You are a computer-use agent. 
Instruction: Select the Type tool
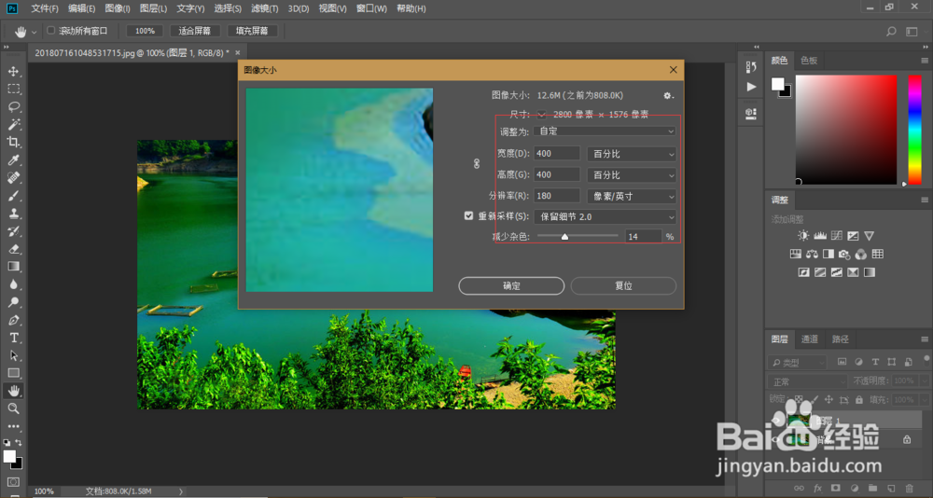point(13,338)
